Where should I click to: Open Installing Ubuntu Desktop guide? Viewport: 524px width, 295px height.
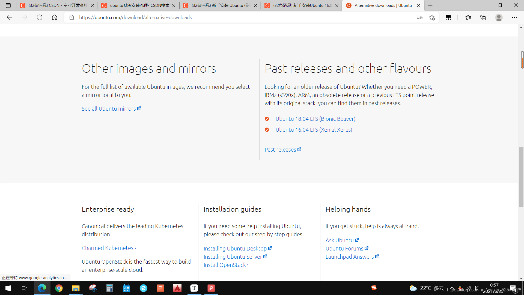(238, 249)
